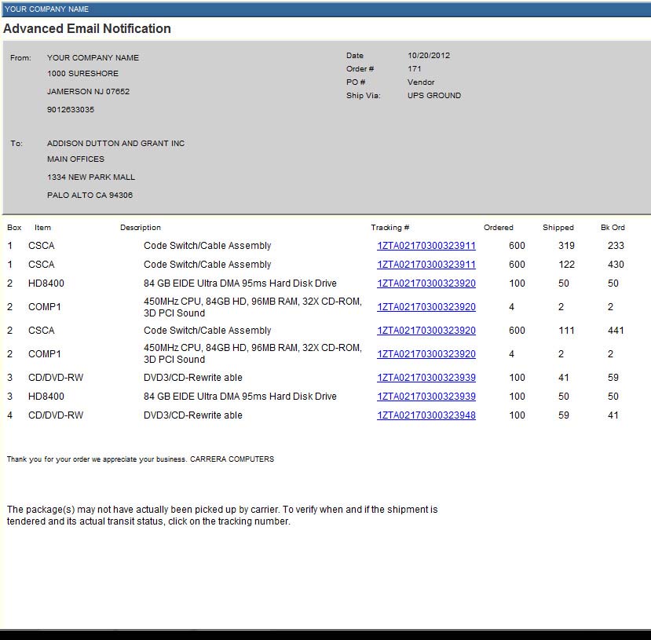Click the ADDISON DUTTON AND GRANT INC recipient
The image size is (651, 640).
(115, 143)
